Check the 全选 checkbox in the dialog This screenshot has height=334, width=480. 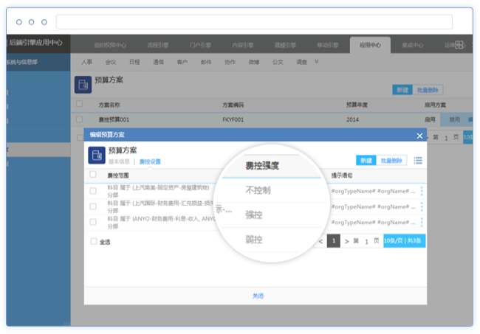[x=94, y=241]
